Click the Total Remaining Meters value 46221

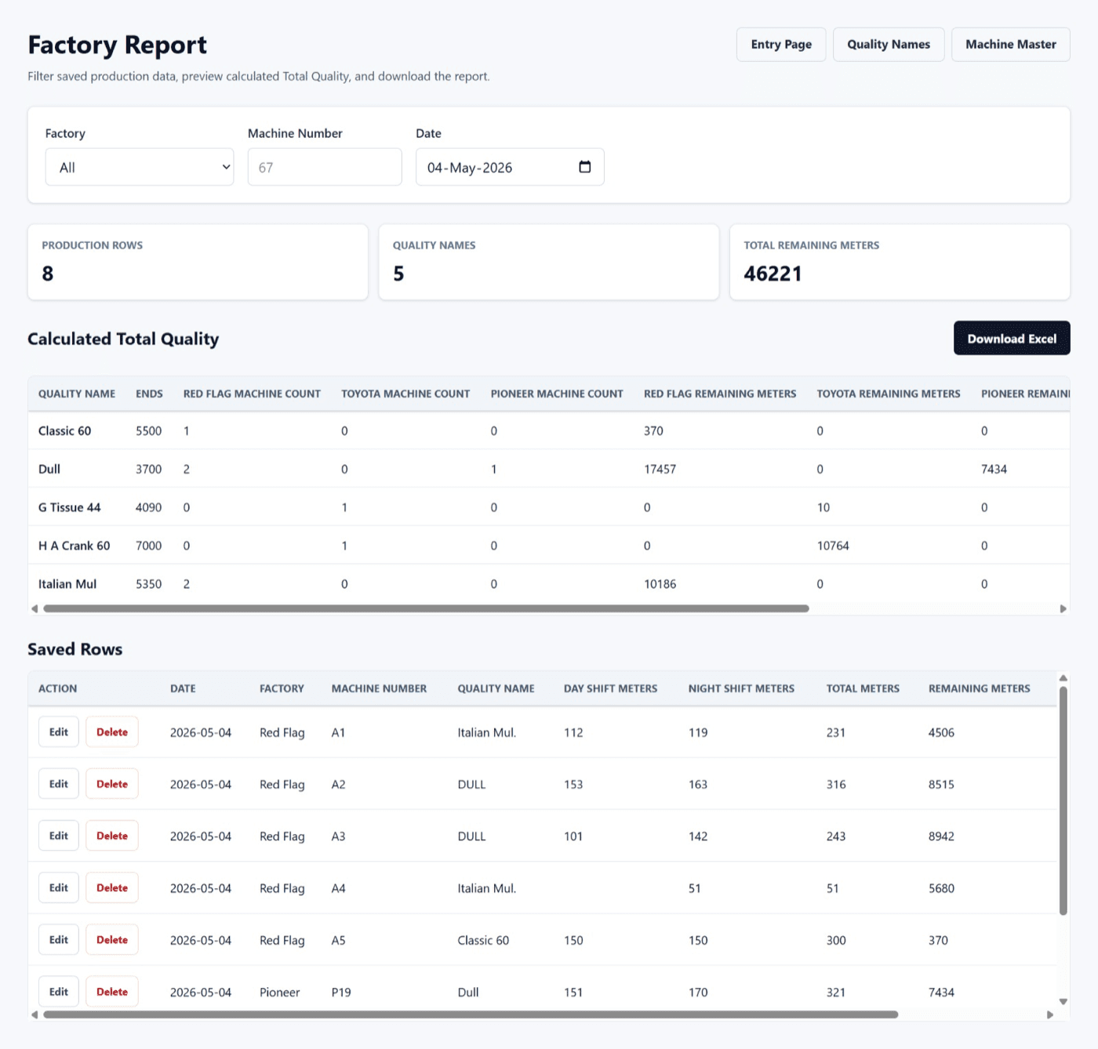pyautogui.click(x=773, y=274)
